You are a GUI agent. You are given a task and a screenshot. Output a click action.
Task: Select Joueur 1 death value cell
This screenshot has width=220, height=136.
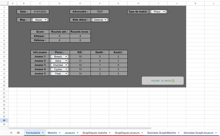coord(100,56)
